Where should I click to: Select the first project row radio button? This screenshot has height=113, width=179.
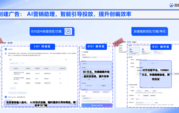pos(11,73)
